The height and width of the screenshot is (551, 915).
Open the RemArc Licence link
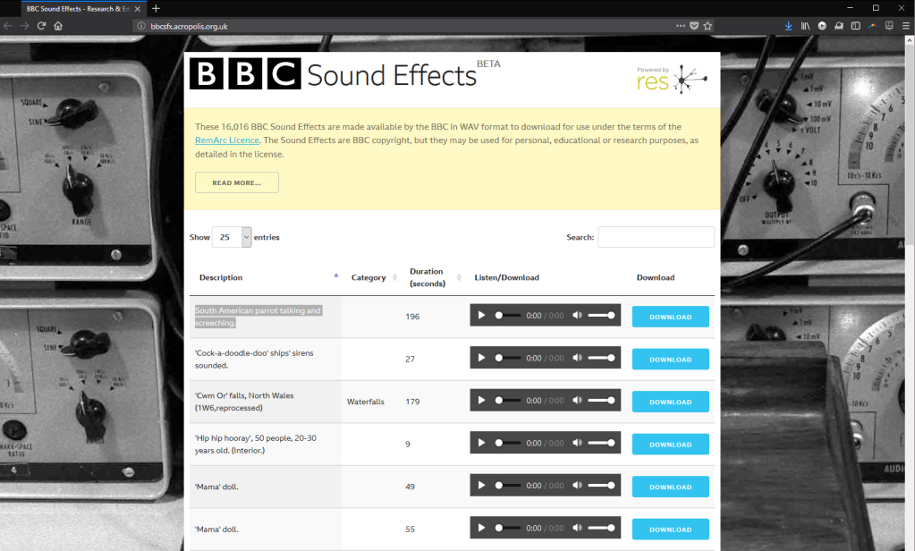[x=227, y=140]
